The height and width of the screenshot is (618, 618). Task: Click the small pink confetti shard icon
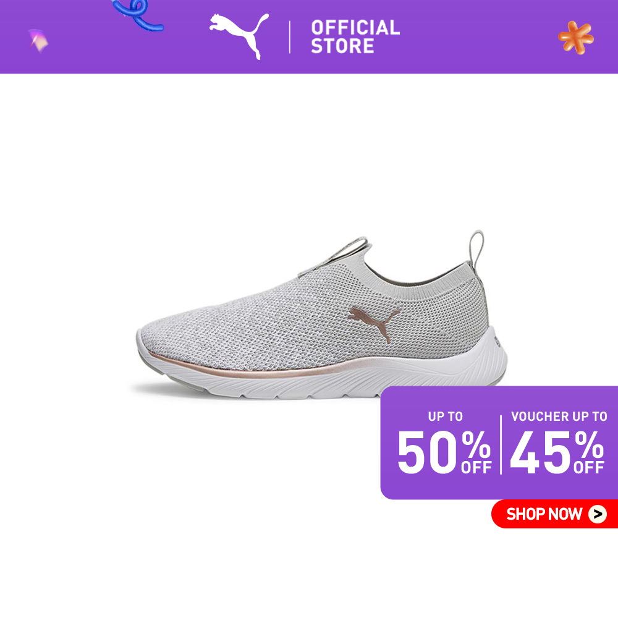(x=38, y=41)
